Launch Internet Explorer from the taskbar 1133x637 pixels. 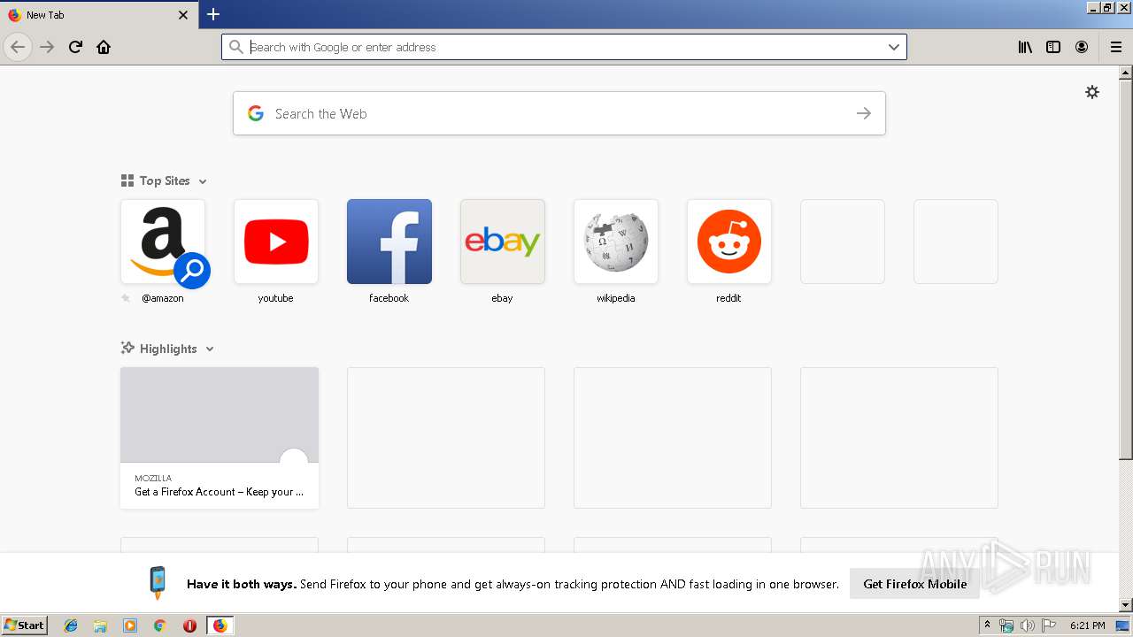pyautogui.click(x=71, y=625)
